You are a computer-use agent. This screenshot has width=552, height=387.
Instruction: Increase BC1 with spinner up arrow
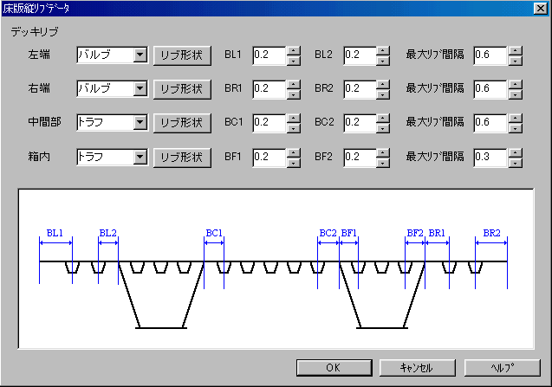pos(293,119)
